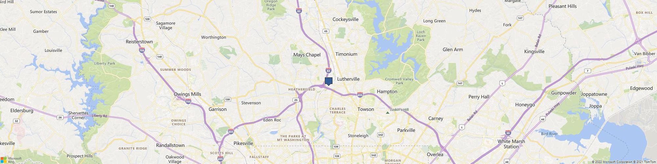Viewport: 657px width, 164px height.
Task: Click the Cromwell Valley Park label
Action: coord(399,81)
